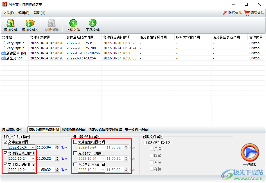Viewport: 266px width, 183px height.
Task: Click access time 2022-10-24 11:54:24
Action: [120, 48]
